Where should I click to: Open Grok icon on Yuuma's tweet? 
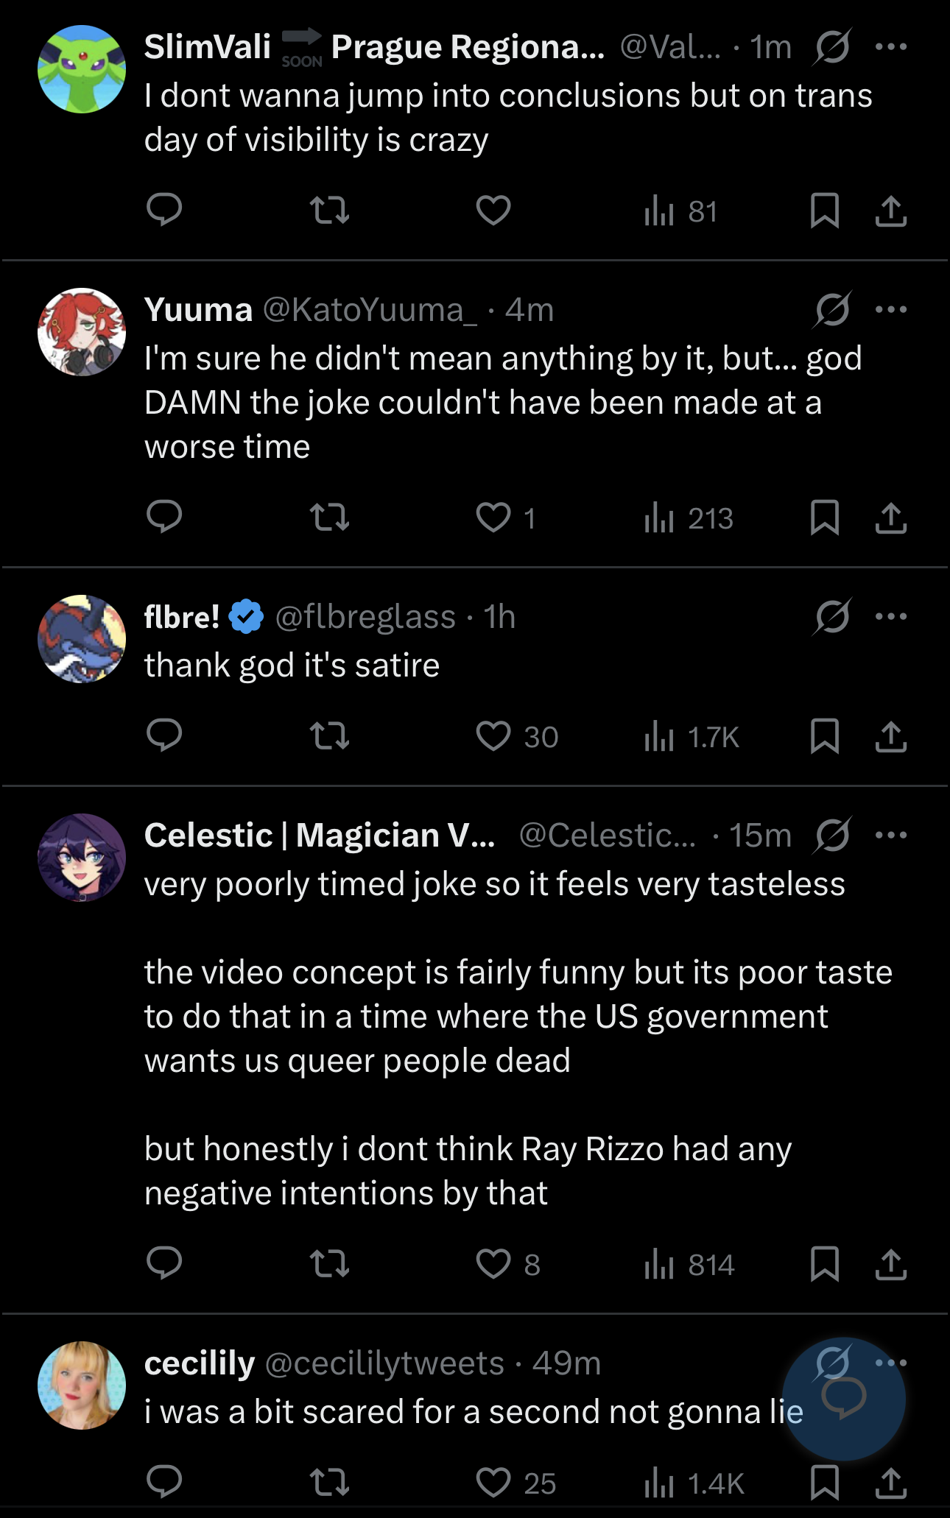pyautogui.click(x=832, y=310)
